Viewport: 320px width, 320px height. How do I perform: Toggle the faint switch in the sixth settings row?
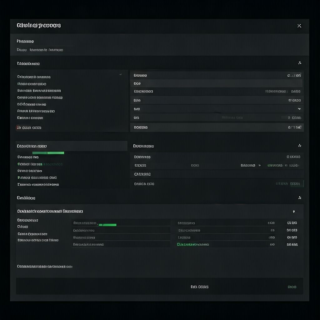click(x=284, y=118)
